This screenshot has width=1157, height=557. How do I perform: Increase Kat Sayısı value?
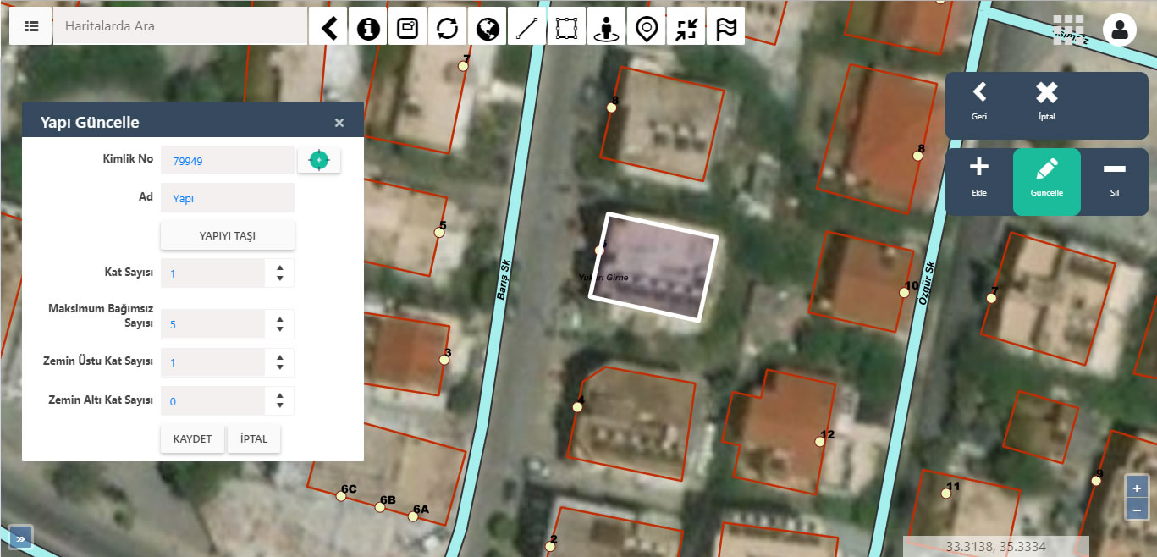point(280,267)
